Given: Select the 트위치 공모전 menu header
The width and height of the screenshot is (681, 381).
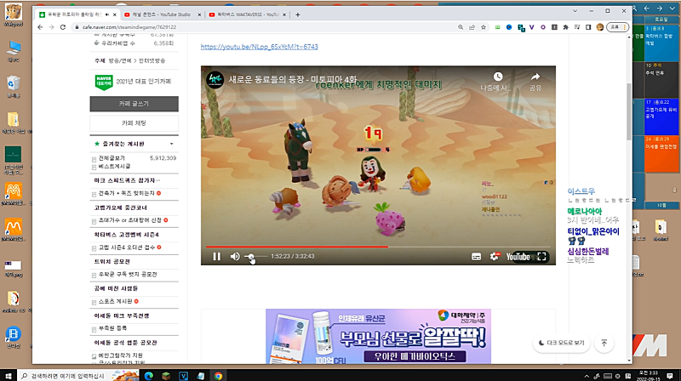Looking at the screenshot, I should click(x=112, y=261).
